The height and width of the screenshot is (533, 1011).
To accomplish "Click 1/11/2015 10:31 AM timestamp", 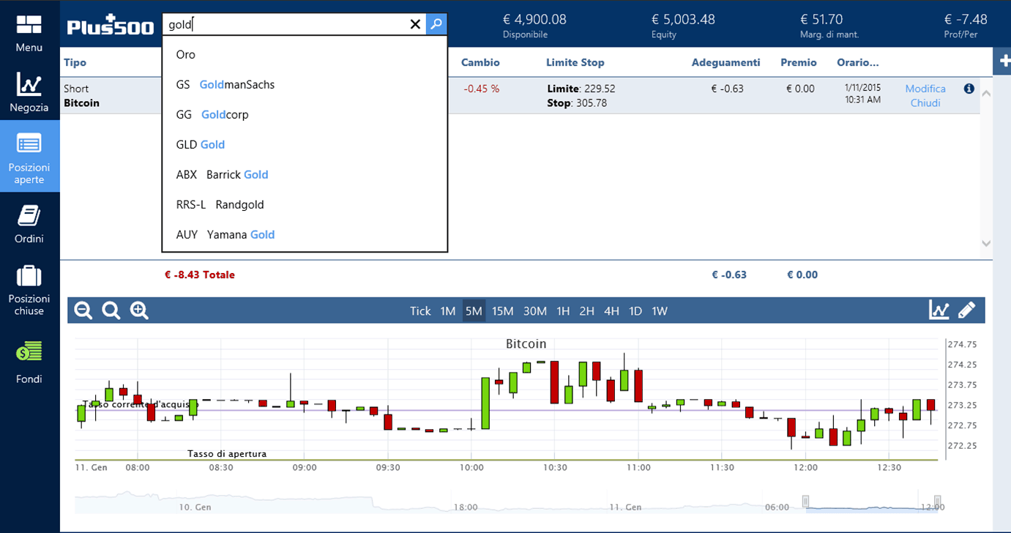I will point(863,94).
